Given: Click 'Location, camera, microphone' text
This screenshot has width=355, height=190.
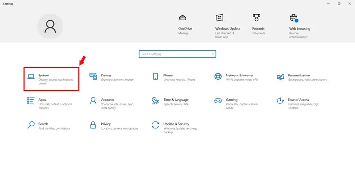Looking at the screenshot, I should pos(119,128).
